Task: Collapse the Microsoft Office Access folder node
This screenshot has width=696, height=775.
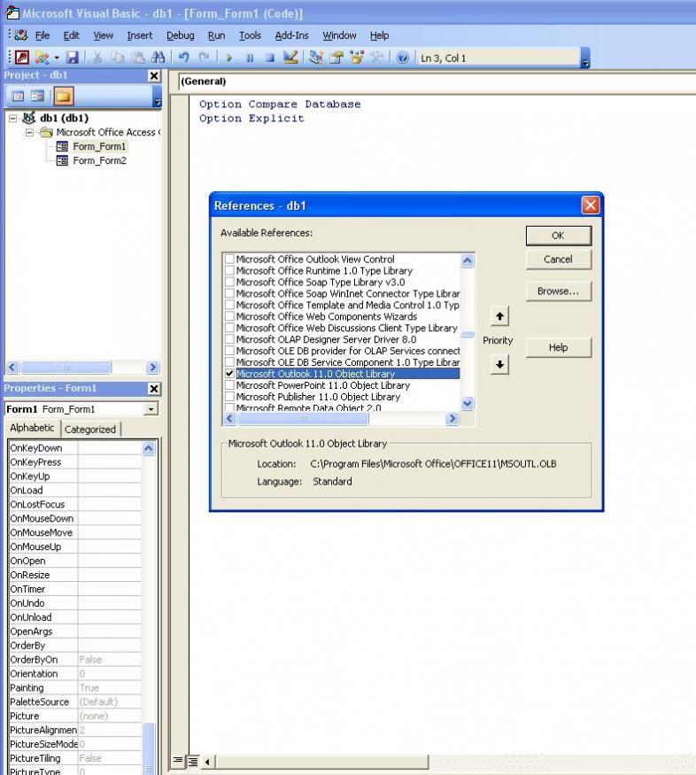Action: 29,133
